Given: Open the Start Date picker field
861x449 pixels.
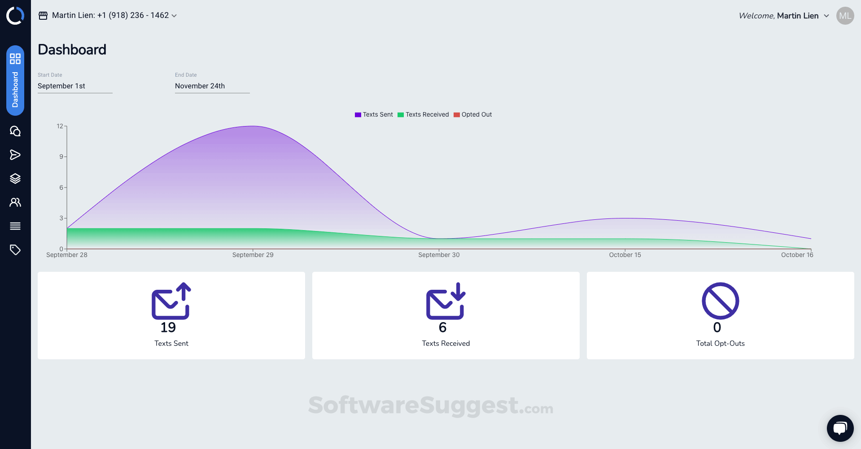Looking at the screenshot, I should (75, 86).
